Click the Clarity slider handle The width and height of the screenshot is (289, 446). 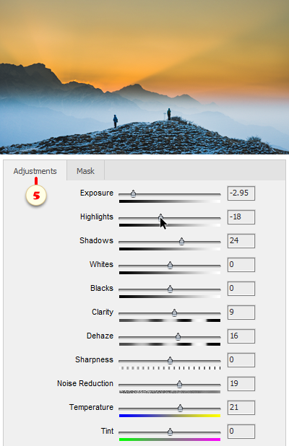[x=174, y=313]
